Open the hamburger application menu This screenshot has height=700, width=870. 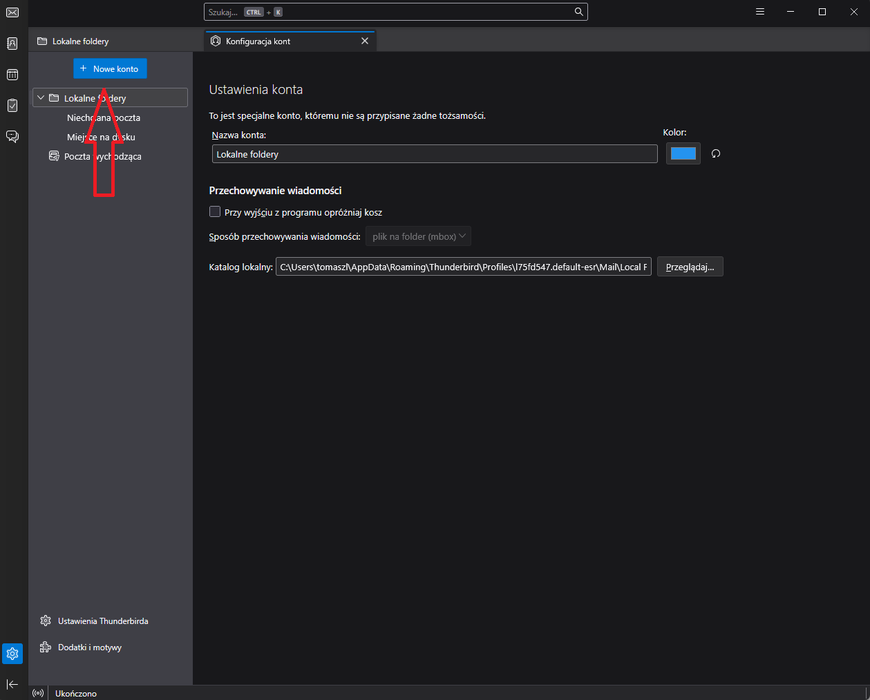[760, 12]
